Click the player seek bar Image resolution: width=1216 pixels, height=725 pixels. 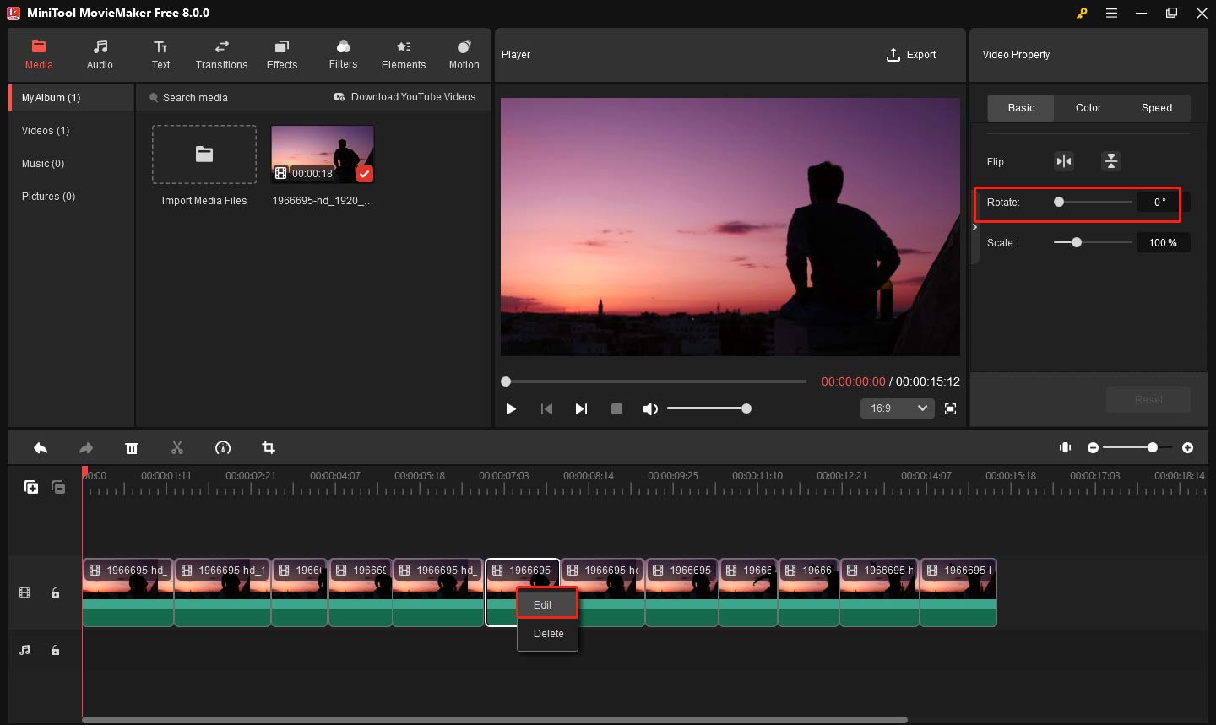pos(655,381)
